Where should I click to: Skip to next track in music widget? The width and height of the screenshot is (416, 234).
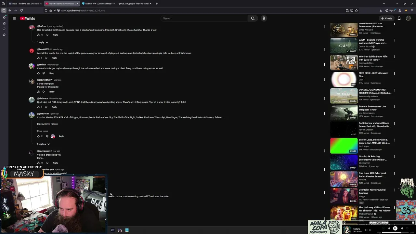coord(402,228)
